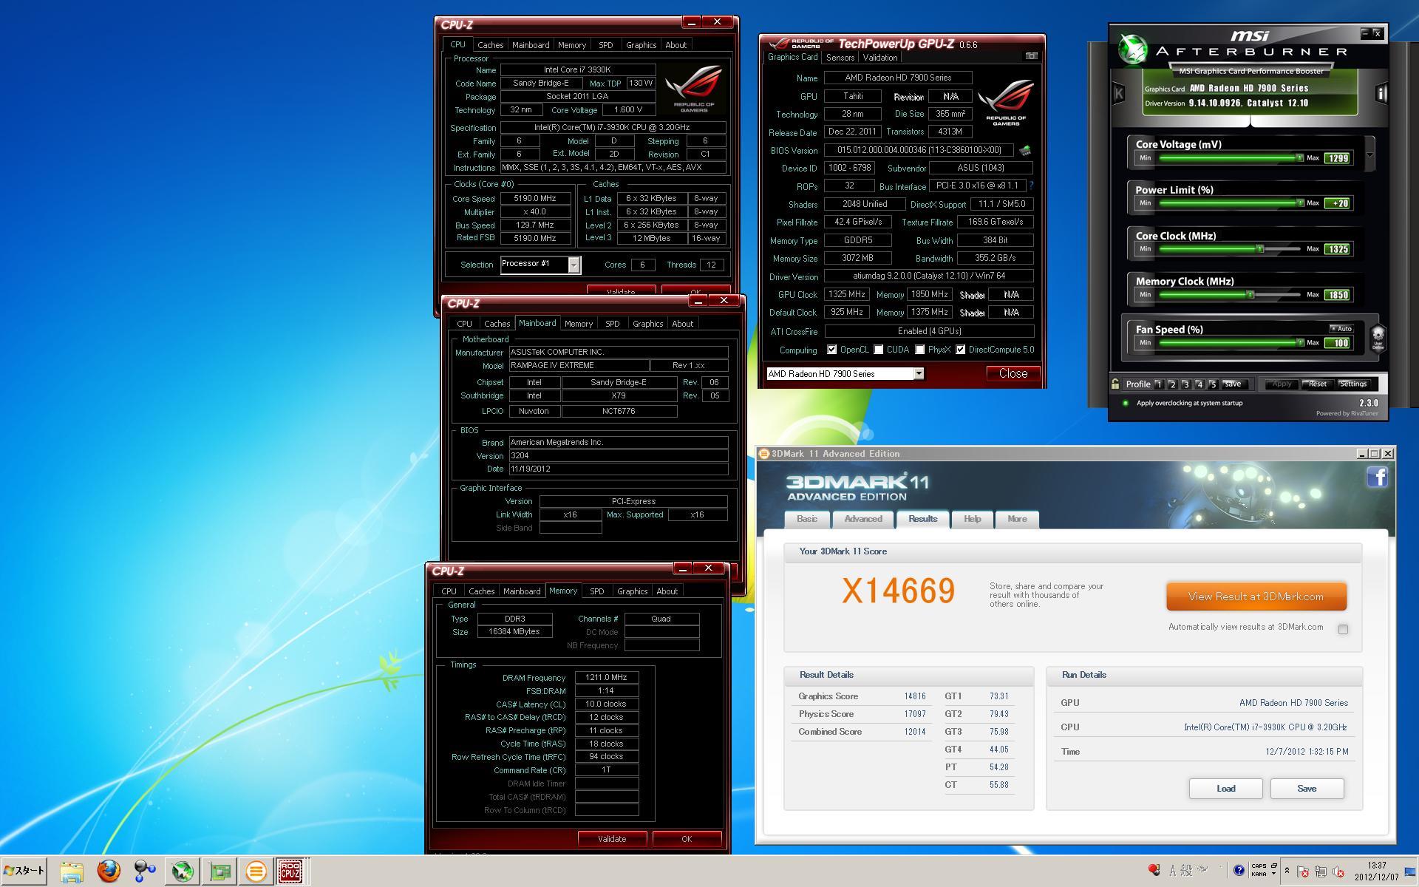Open the Processor #1 selection dropdown
Screen dimensions: 1419x887
point(574,265)
